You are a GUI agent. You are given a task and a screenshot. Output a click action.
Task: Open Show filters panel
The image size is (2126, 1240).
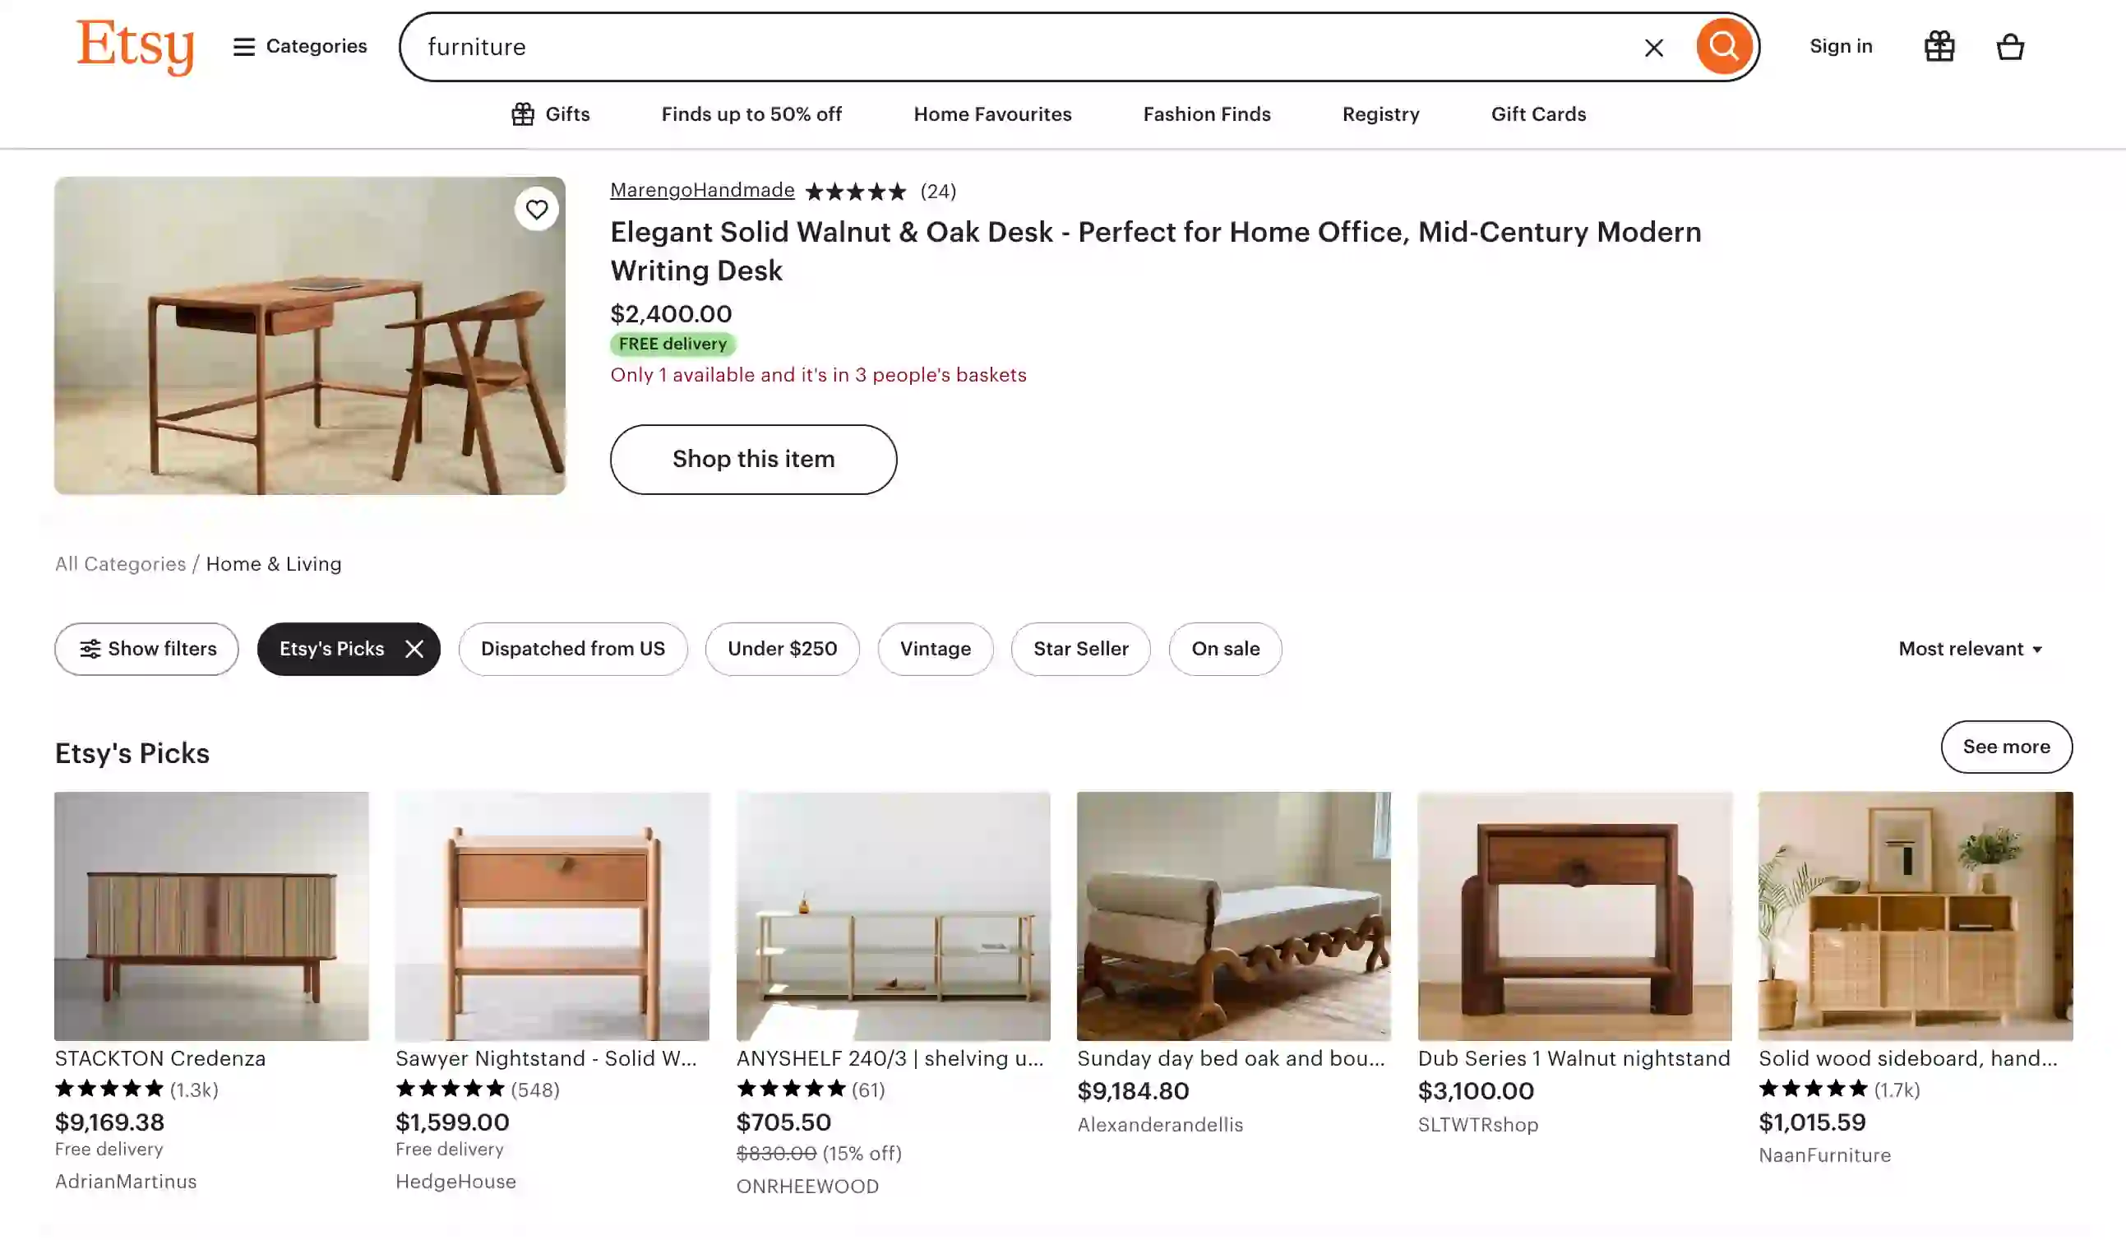coord(146,649)
